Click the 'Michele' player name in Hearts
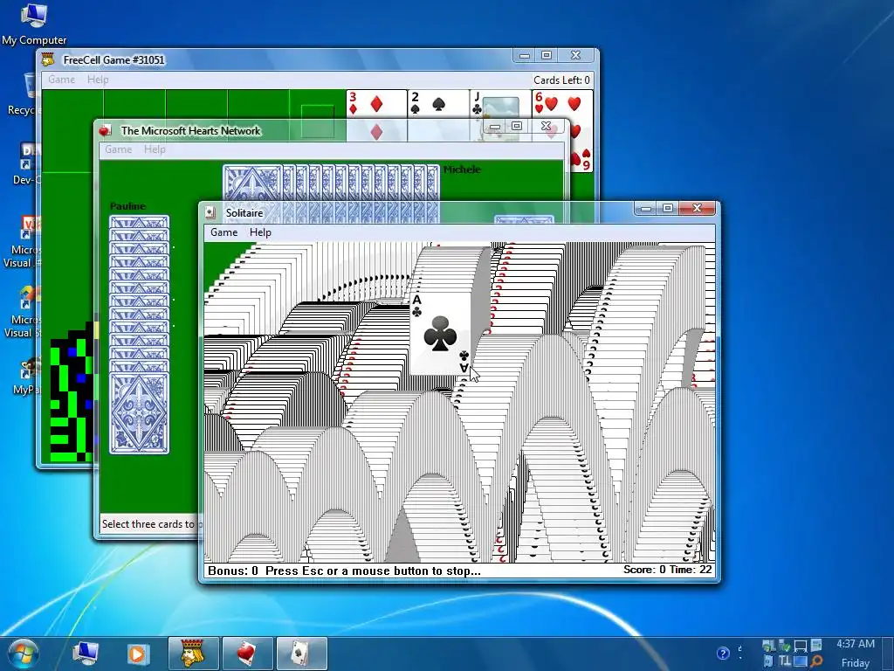Screen dimensions: 894x671 pyautogui.click(x=462, y=169)
